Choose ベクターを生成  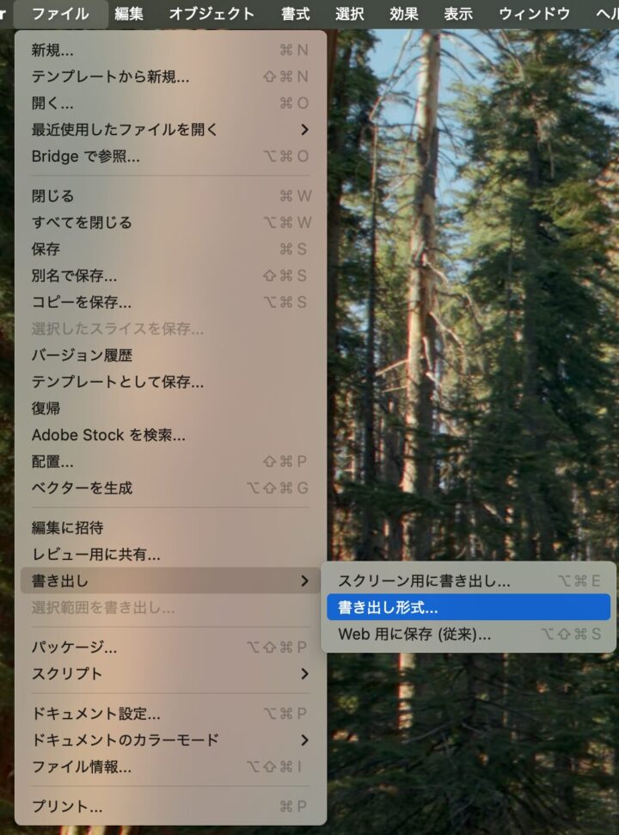coord(170,488)
